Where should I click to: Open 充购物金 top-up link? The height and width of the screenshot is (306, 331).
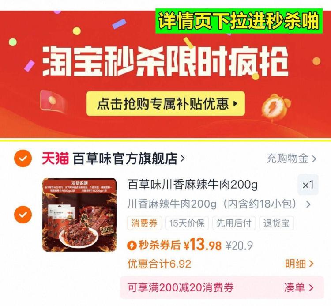(292, 159)
